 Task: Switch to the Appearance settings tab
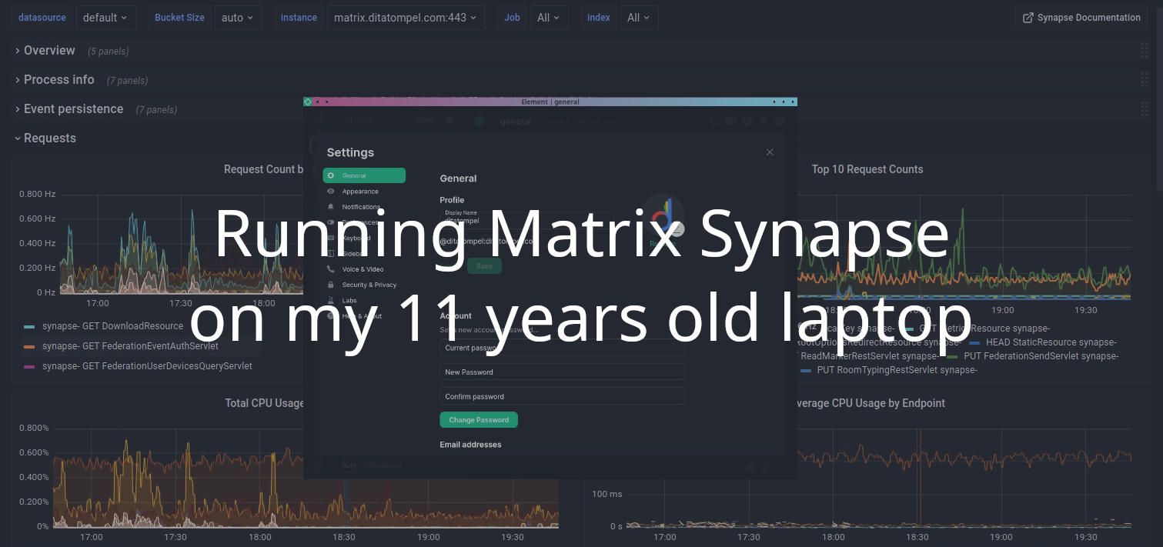[359, 192]
